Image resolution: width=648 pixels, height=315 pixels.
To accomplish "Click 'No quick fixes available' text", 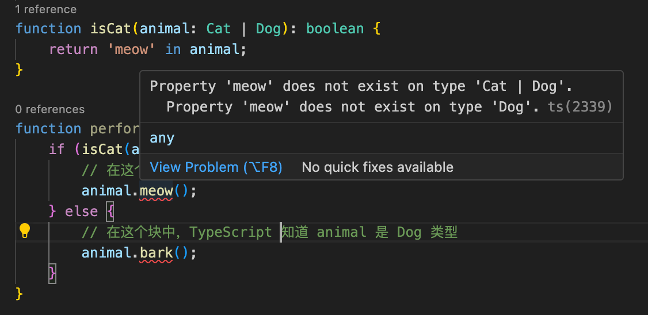I will point(378,167).
